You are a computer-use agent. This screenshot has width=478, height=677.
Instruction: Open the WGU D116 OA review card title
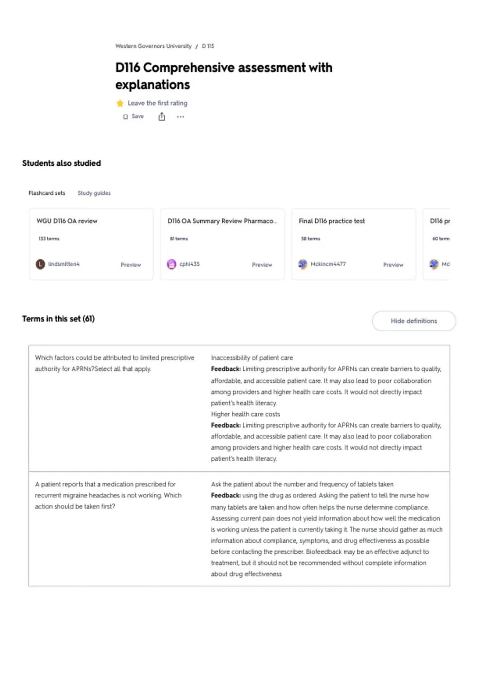click(x=67, y=221)
